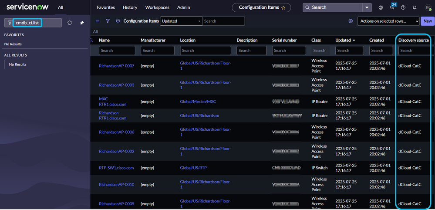Open the list filter funnel icon
The image size is (435, 210).
click(x=108, y=21)
